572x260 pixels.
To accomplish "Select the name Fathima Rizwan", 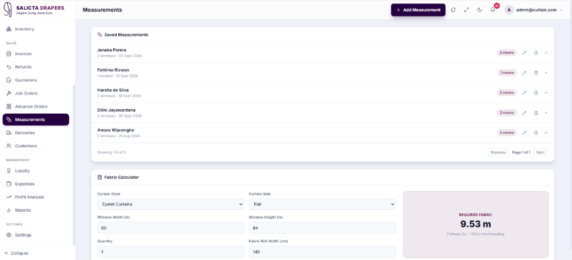I will pos(113,70).
